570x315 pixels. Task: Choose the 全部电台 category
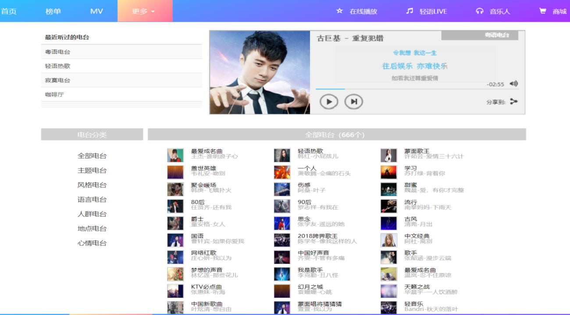pyautogui.click(x=92, y=156)
